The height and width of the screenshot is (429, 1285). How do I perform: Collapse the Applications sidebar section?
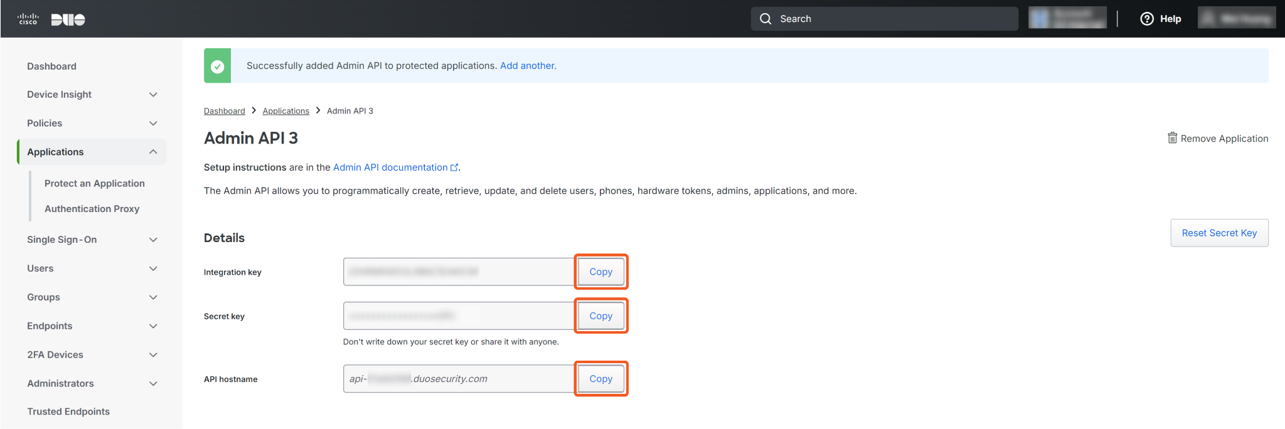[x=153, y=152]
